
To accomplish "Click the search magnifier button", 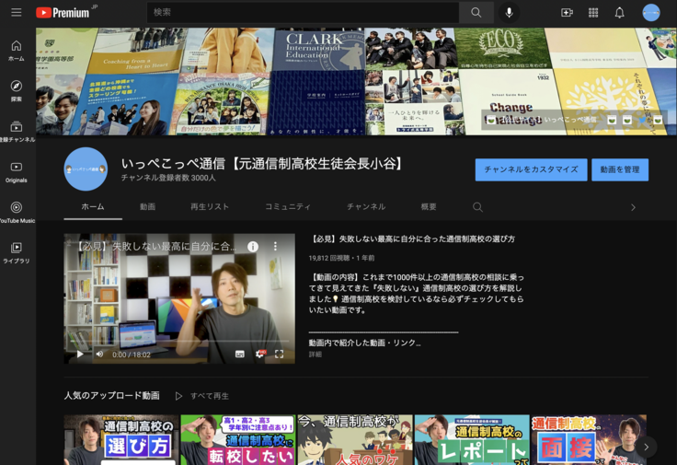I will [x=476, y=13].
